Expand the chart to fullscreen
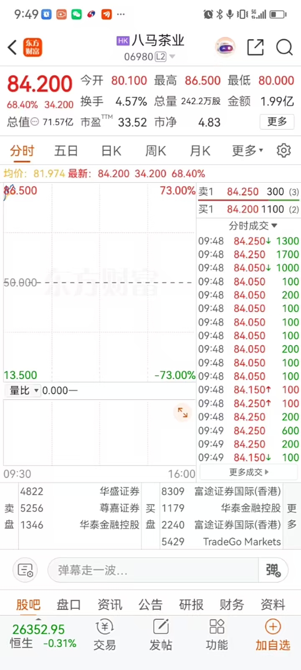301x670 pixels. [x=183, y=412]
